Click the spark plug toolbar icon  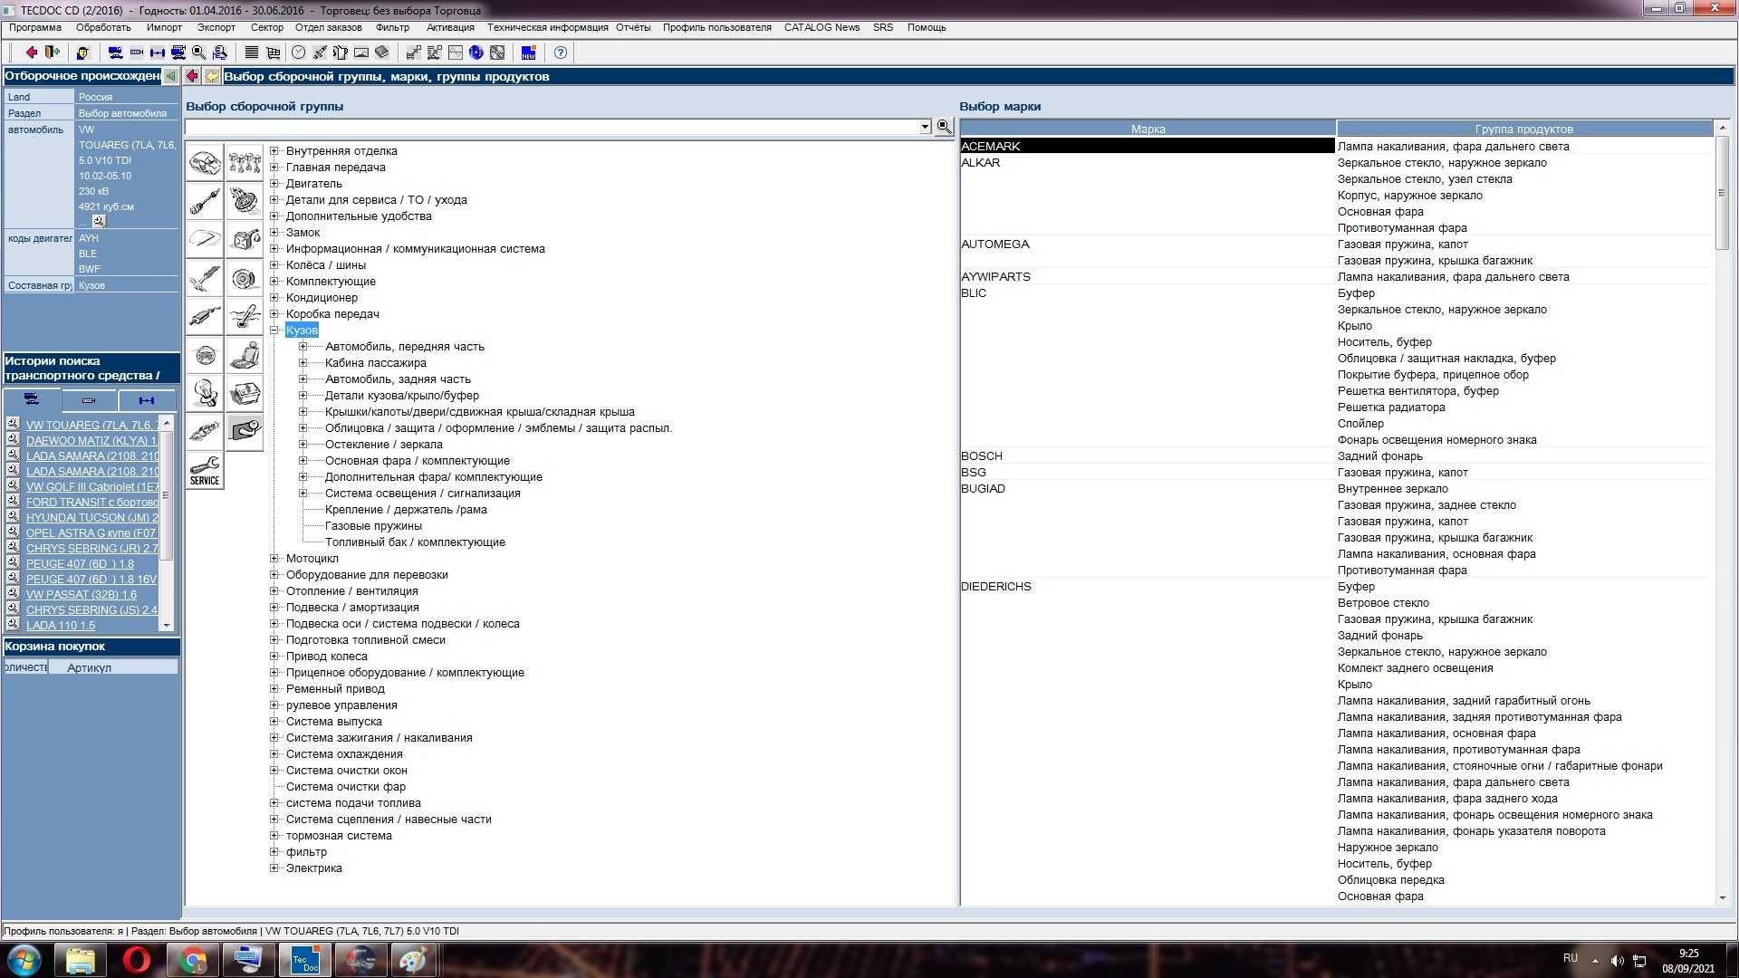click(x=319, y=53)
